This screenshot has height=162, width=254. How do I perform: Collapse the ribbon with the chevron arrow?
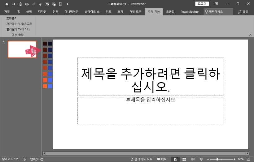click(250, 35)
